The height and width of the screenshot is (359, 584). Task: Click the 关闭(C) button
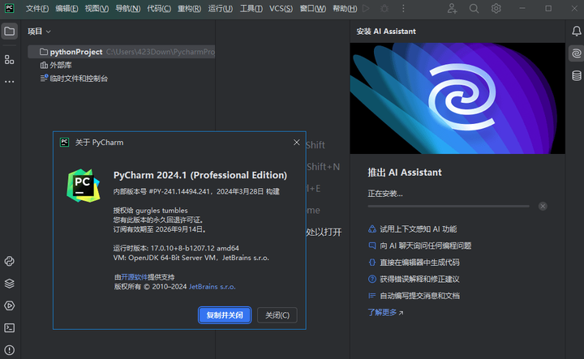pos(277,315)
